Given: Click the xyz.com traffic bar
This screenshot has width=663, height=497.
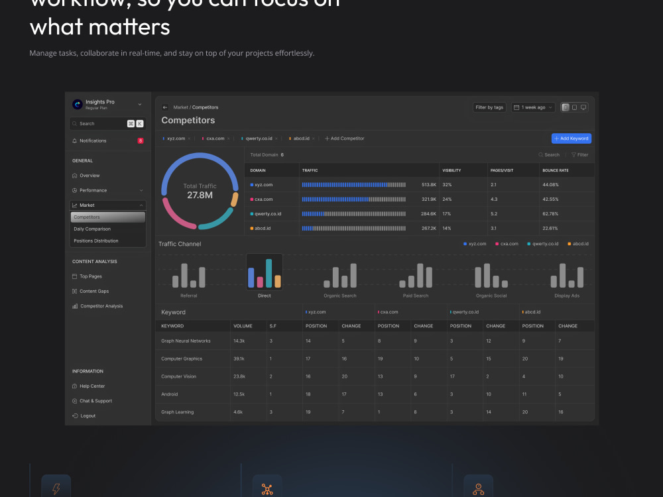Looking at the screenshot, I should coord(354,185).
